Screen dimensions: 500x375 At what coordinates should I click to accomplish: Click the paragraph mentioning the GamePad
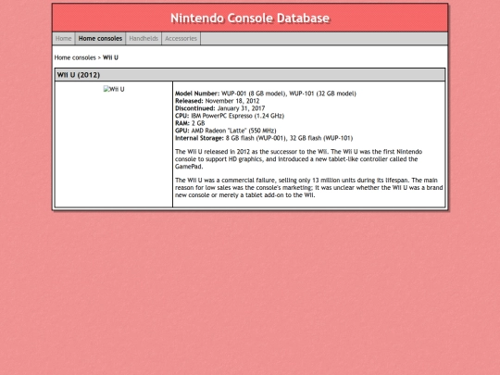coord(298,159)
